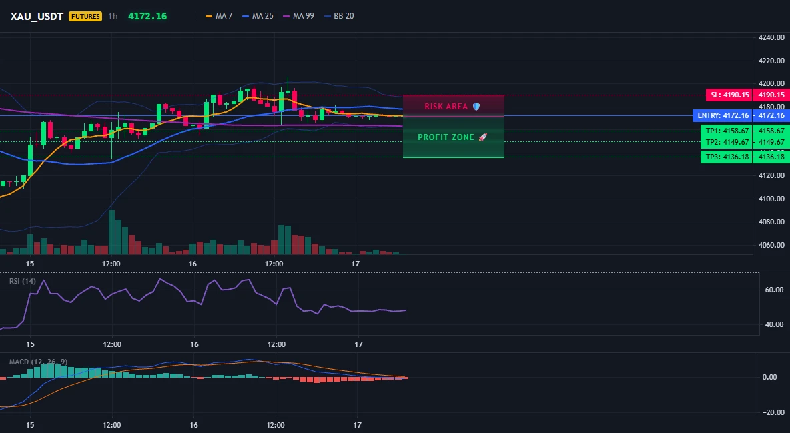Select the TP3: 4136.18 label

[x=726, y=157]
